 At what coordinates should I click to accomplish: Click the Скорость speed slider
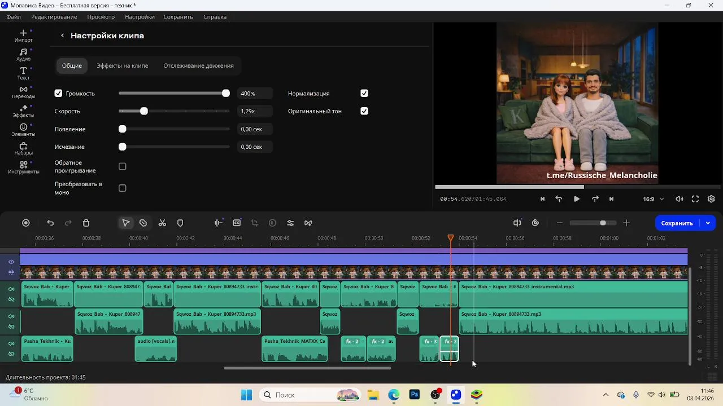tap(174, 111)
